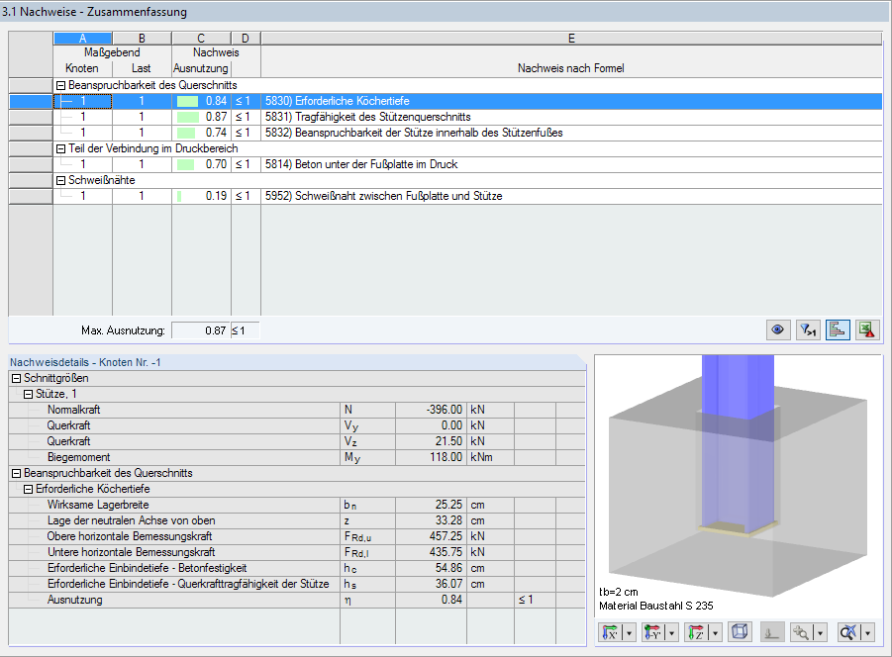Open the X view direction dropdown arrow
892x657 pixels.
(630, 632)
